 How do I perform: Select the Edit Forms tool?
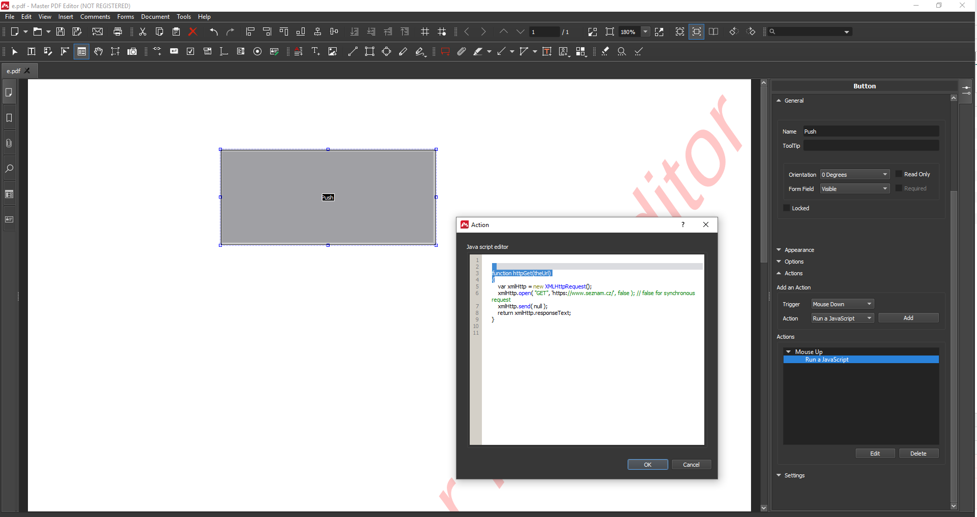click(82, 51)
